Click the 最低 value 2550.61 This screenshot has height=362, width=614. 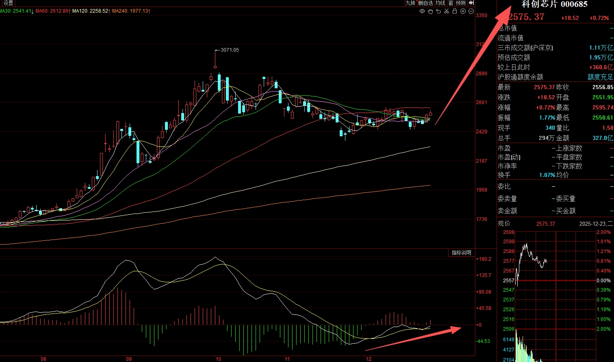point(603,118)
